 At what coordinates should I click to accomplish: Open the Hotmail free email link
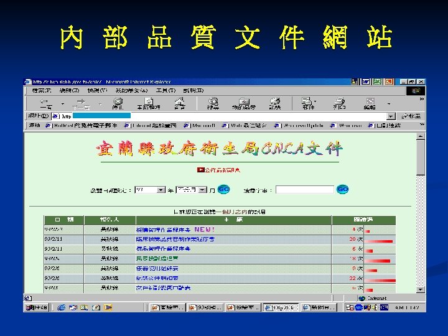pos(82,125)
